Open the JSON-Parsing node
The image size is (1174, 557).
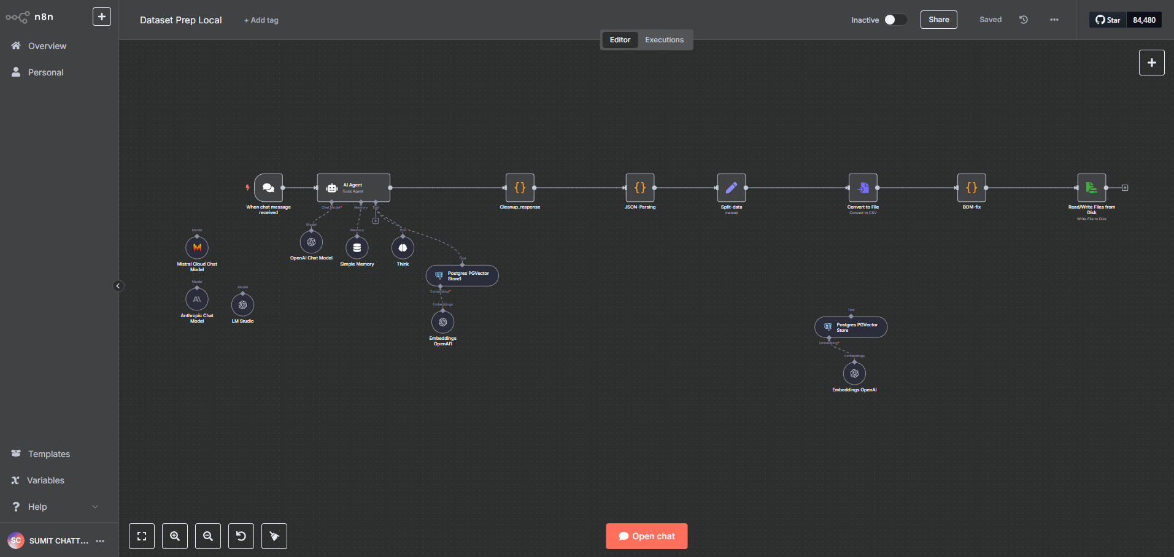[640, 188]
